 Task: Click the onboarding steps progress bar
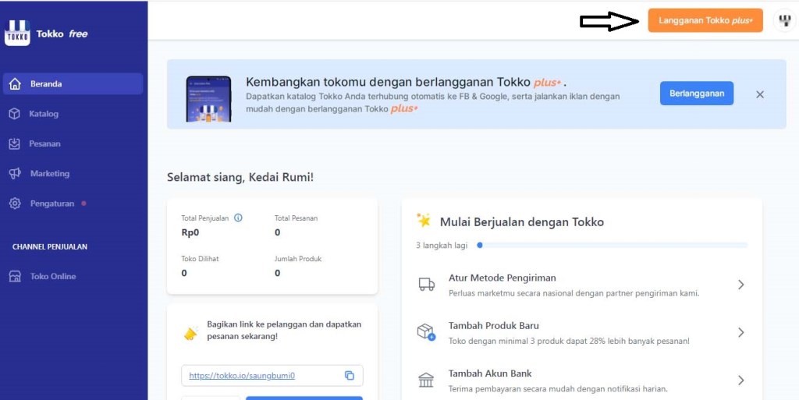(x=613, y=245)
